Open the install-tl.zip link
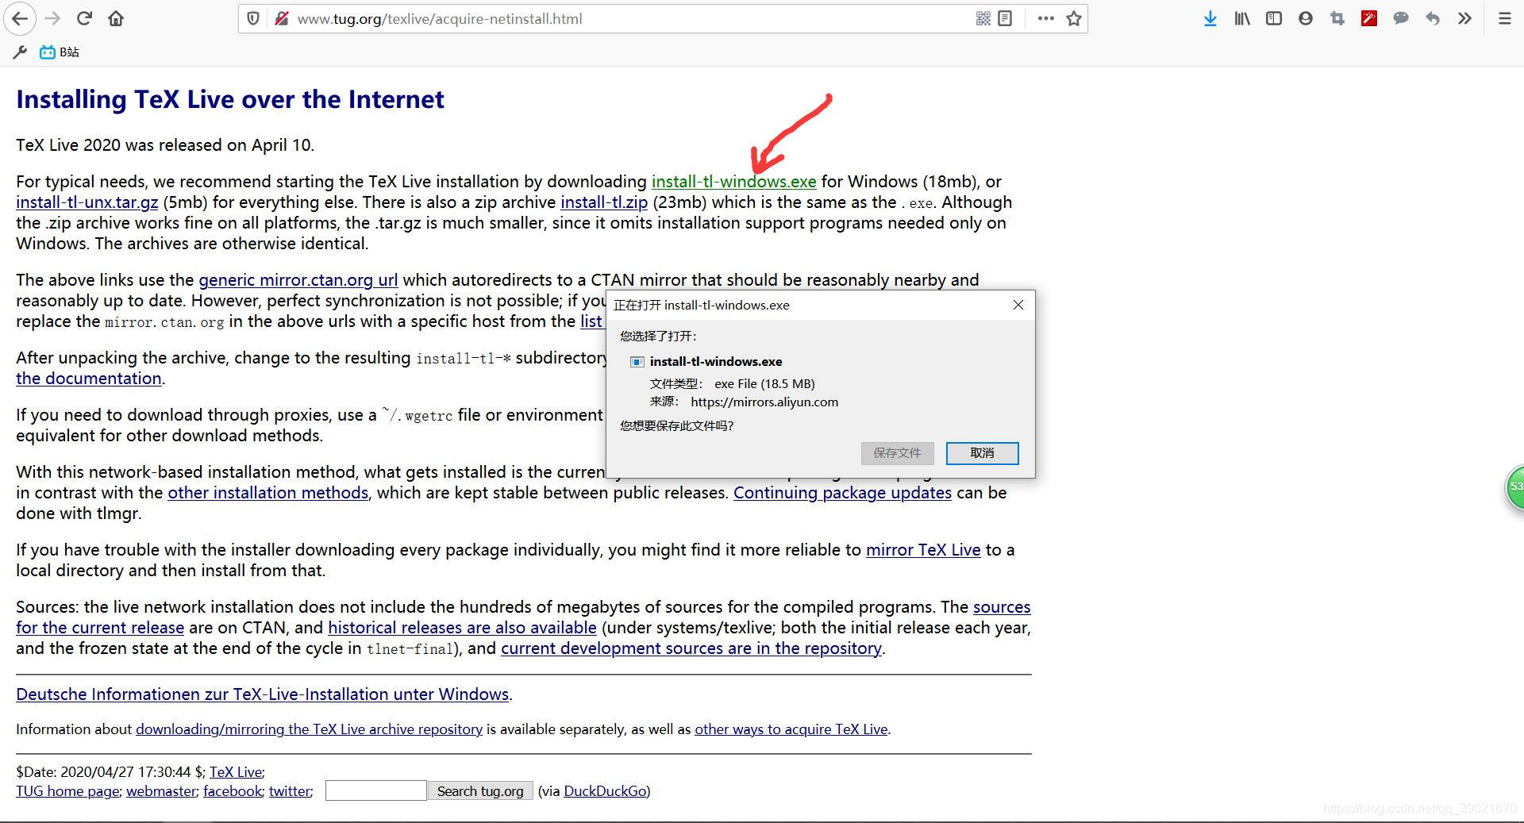This screenshot has width=1524, height=823. click(x=604, y=202)
